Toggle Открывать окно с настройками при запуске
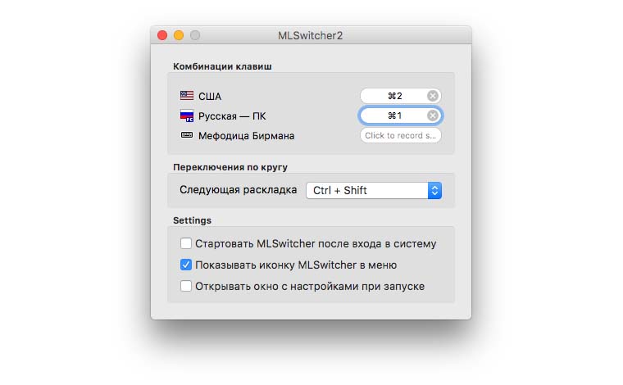 186,286
